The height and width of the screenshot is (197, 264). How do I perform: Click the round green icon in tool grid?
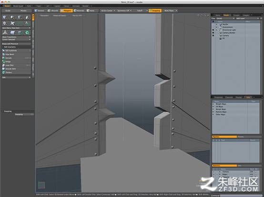coord(27,33)
